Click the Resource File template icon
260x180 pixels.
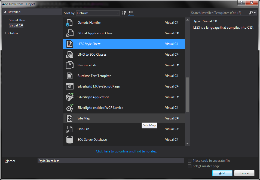point(70,65)
